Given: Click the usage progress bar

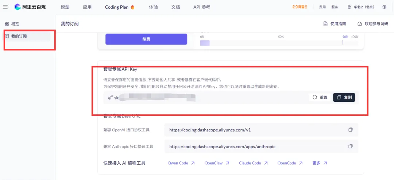Looking at the screenshot, I should pyautogui.click(x=279, y=43).
